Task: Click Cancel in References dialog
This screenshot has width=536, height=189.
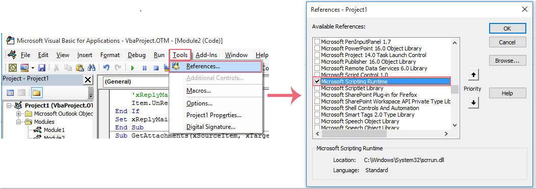Action: [x=507, y=42]
